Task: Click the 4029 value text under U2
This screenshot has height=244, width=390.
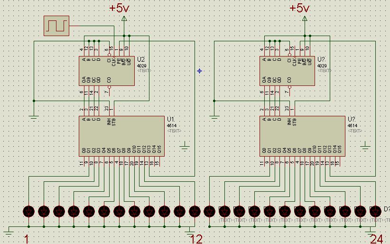Action: [141, 66]
